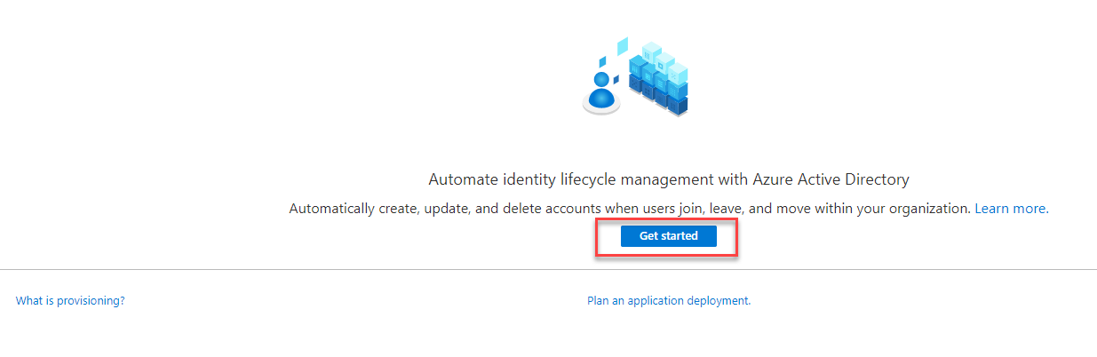Image resolution: width=1097 pixels, height=357 pixels.
Task: Click the Automate identity lifecycle management heading
Action: (x=669, y=179)
